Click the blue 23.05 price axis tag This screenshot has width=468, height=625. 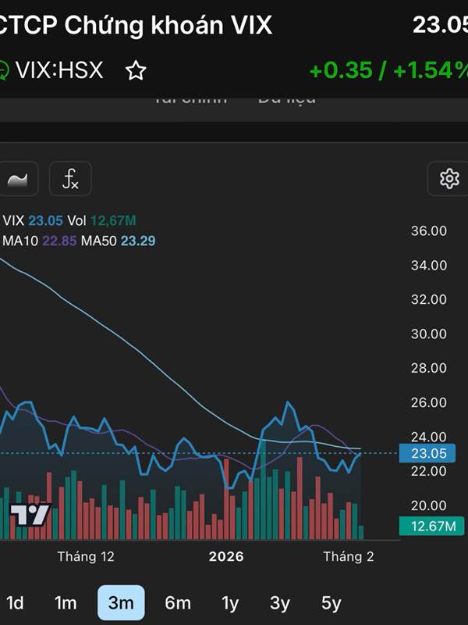pyautogui.click(x=427, y=453)
